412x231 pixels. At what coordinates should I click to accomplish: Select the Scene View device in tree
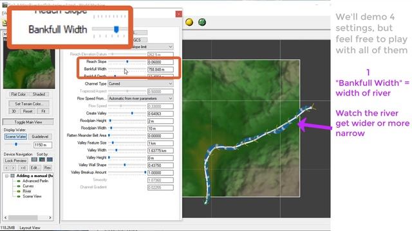pos(32,196)
